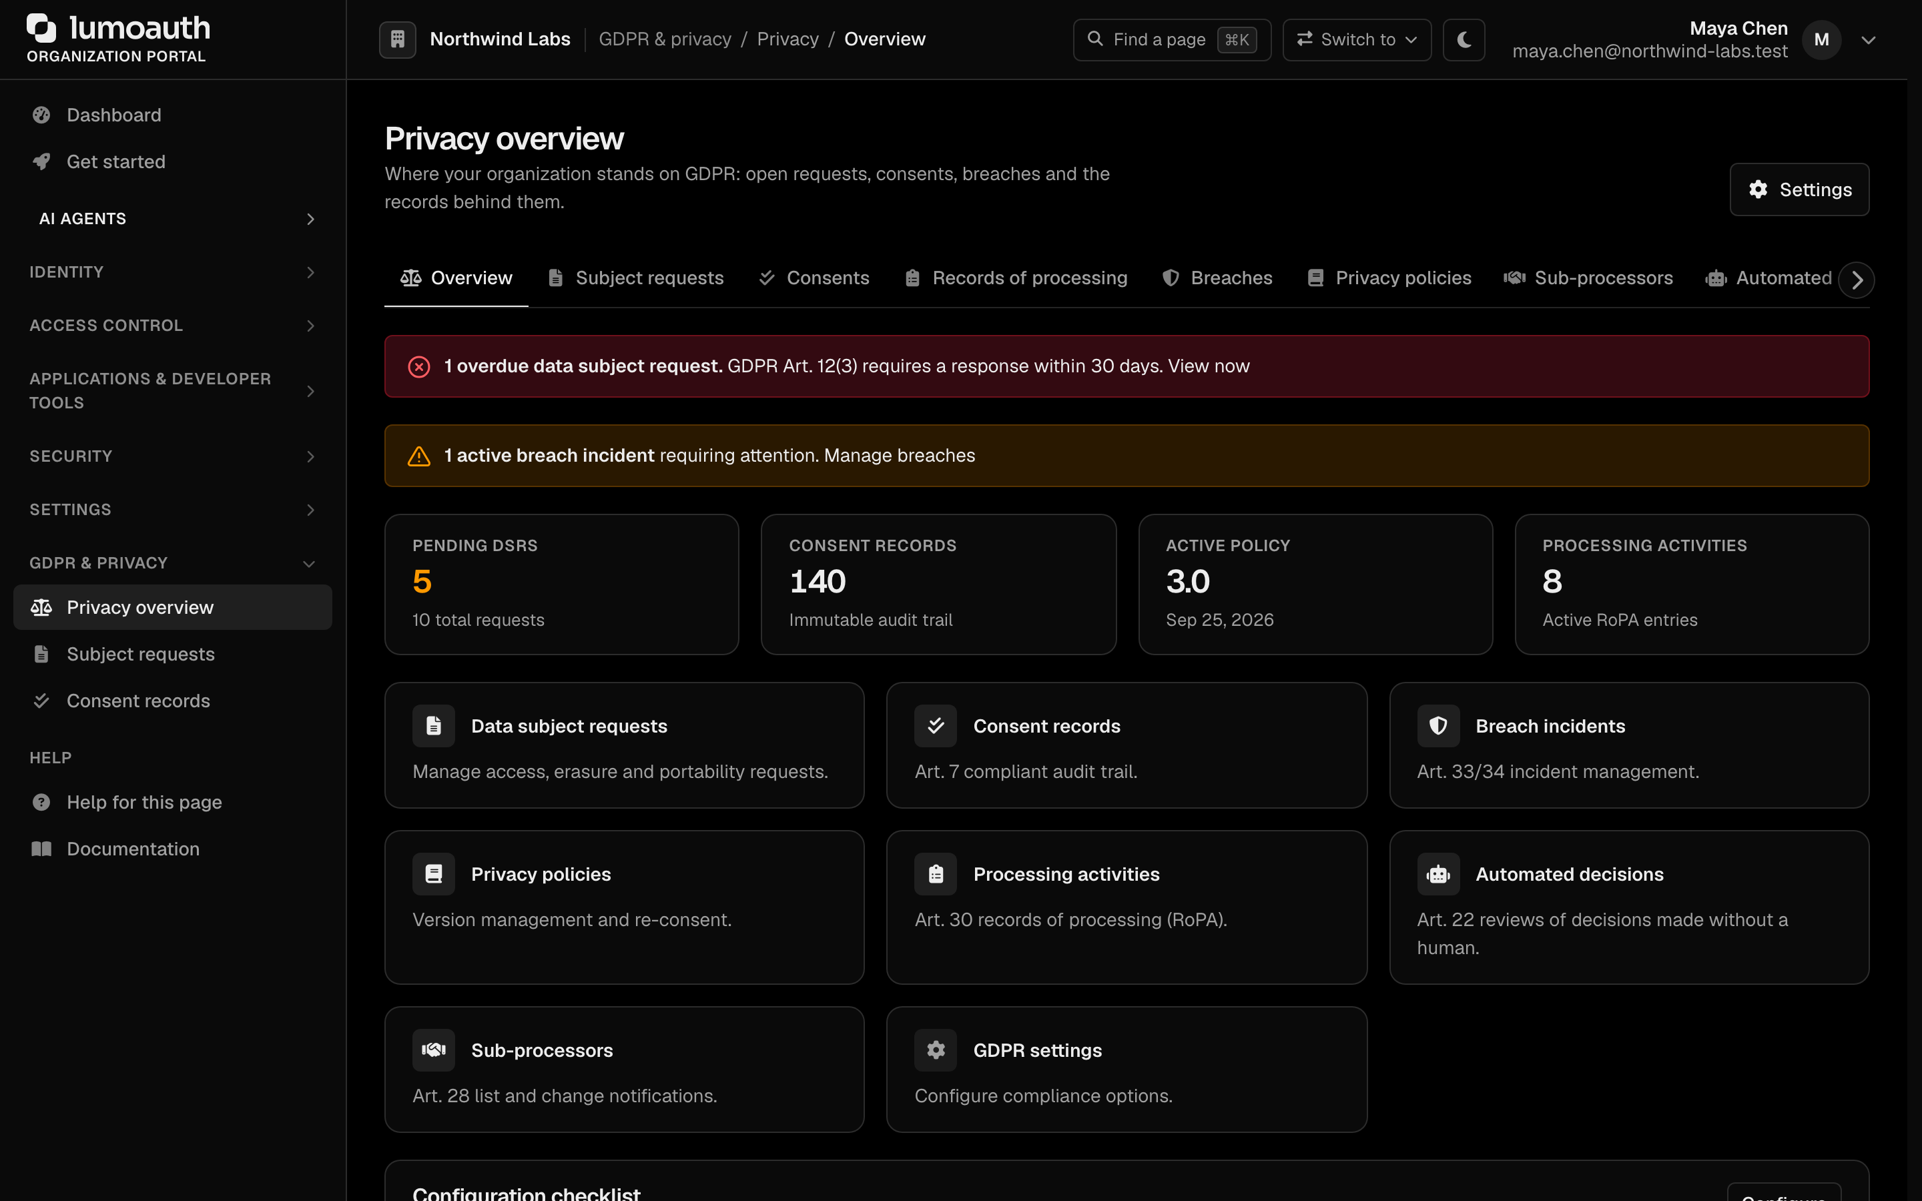Click GDPR & privacy breadcrumb
Screen dimensions: 1922x1201
point(665,39)
